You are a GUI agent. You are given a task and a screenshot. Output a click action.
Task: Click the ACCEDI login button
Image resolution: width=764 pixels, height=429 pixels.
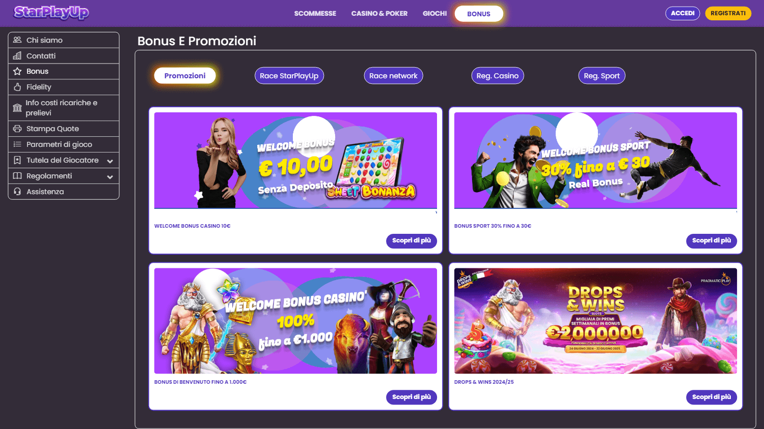(683, 13)
